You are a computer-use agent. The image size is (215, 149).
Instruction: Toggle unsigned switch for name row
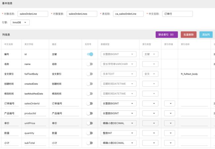click(x=90, y=64)
